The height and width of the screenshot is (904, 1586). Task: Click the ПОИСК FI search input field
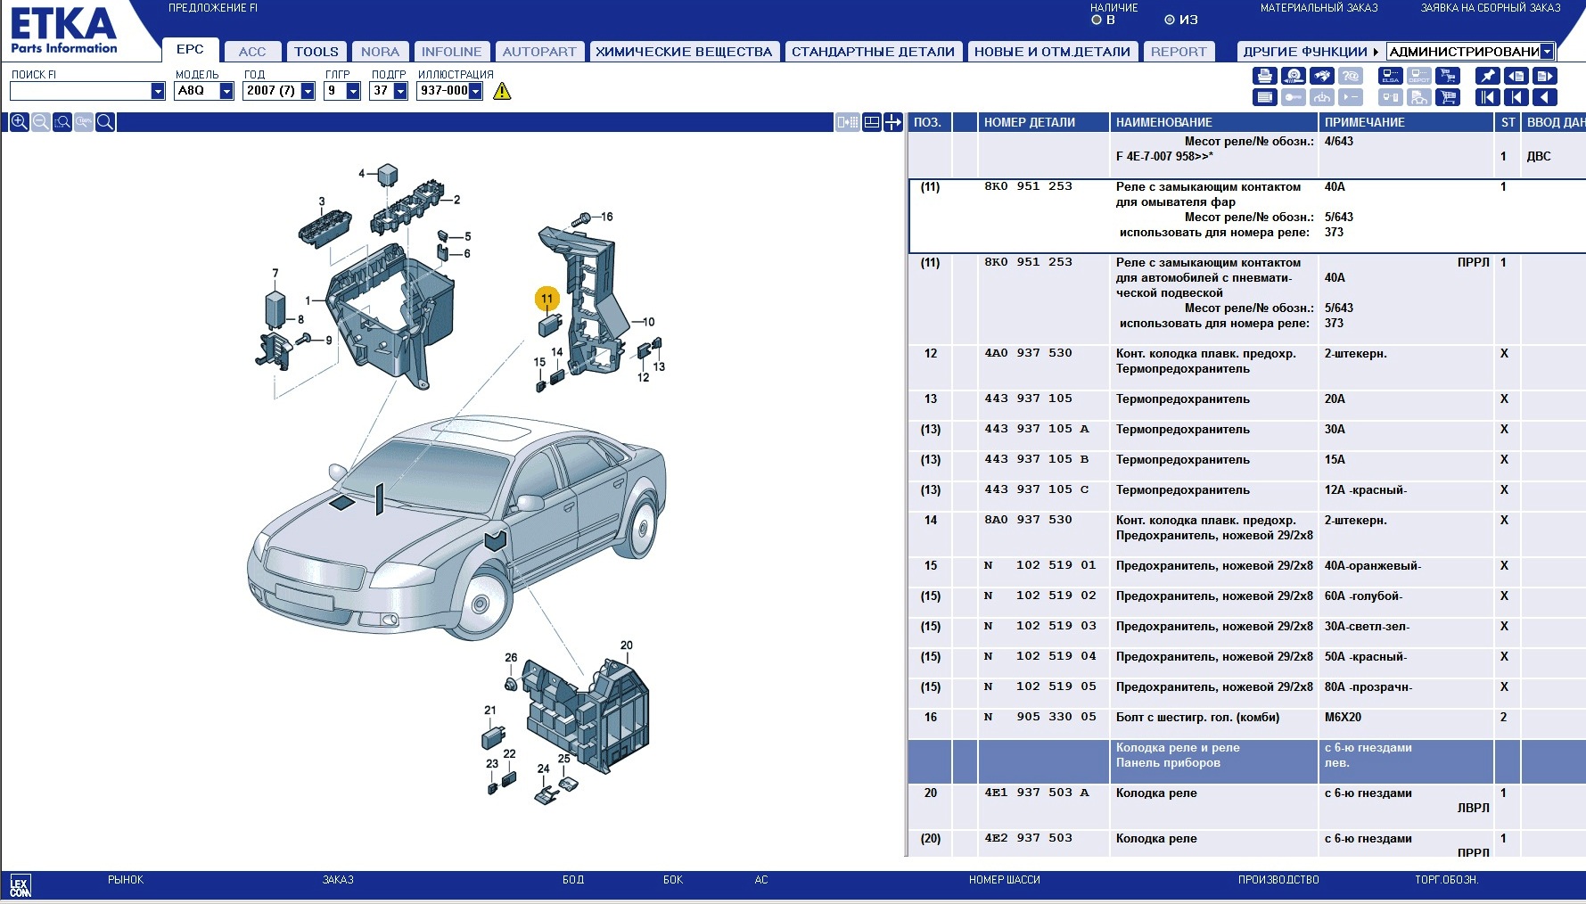pyautogui.click(x=80, y=91)
